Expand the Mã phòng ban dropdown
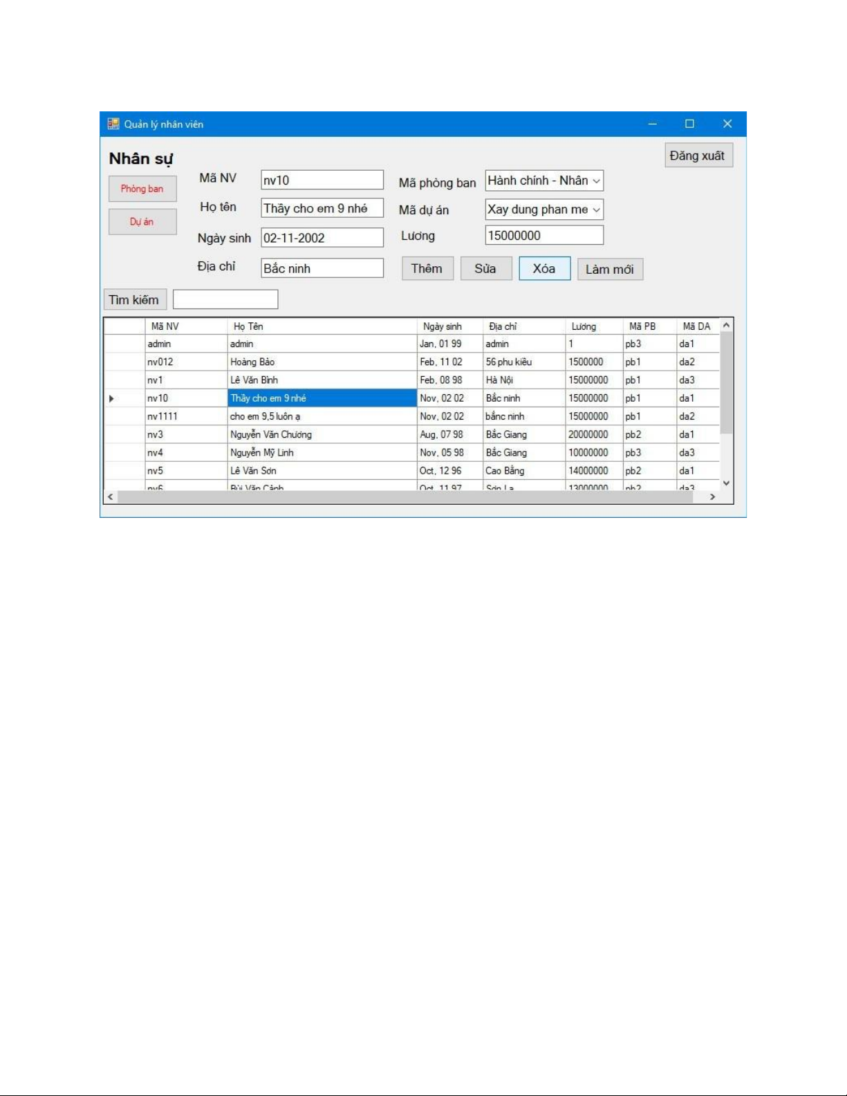847x1096 pixels. [596, 181]
